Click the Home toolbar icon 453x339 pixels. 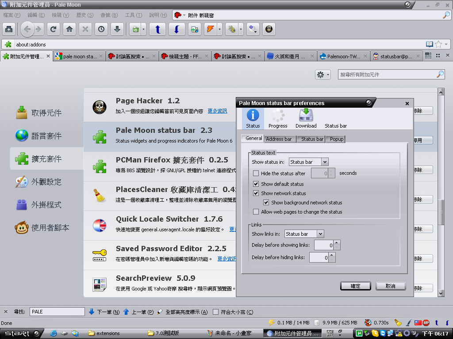pyautogui.click(x=69, y=30)
